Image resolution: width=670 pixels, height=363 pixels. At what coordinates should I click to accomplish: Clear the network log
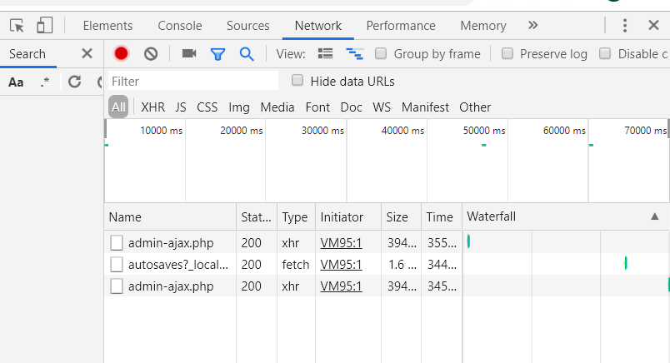click(x=151, y=54)
